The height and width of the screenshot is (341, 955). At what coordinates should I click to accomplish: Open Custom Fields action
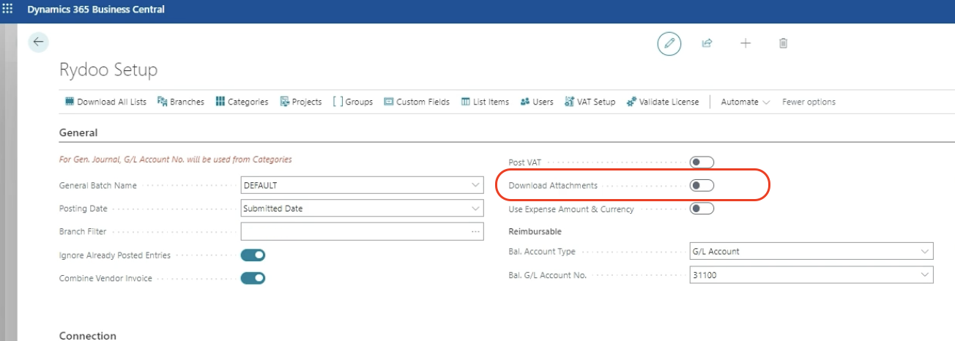(x=417, y=102)
